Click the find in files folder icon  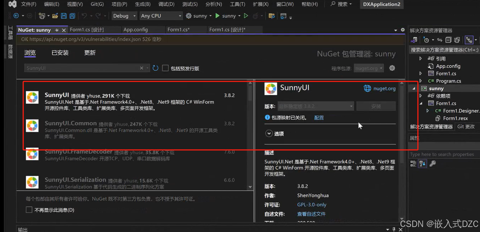point(272,16)
